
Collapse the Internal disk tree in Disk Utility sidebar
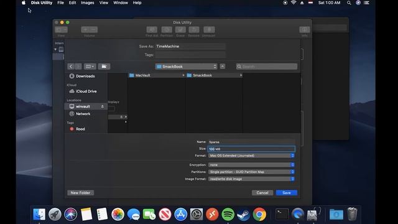pyautogui.click(x=55, y=49)
